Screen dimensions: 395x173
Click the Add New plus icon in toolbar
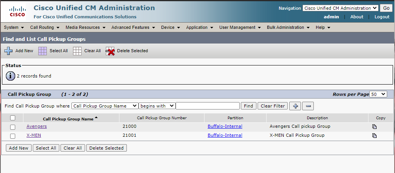8,51
